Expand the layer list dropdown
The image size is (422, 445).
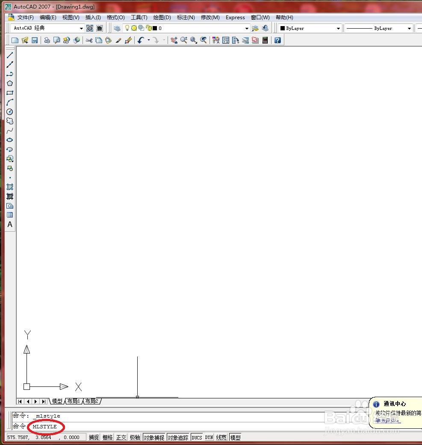(x=247, y=28)
